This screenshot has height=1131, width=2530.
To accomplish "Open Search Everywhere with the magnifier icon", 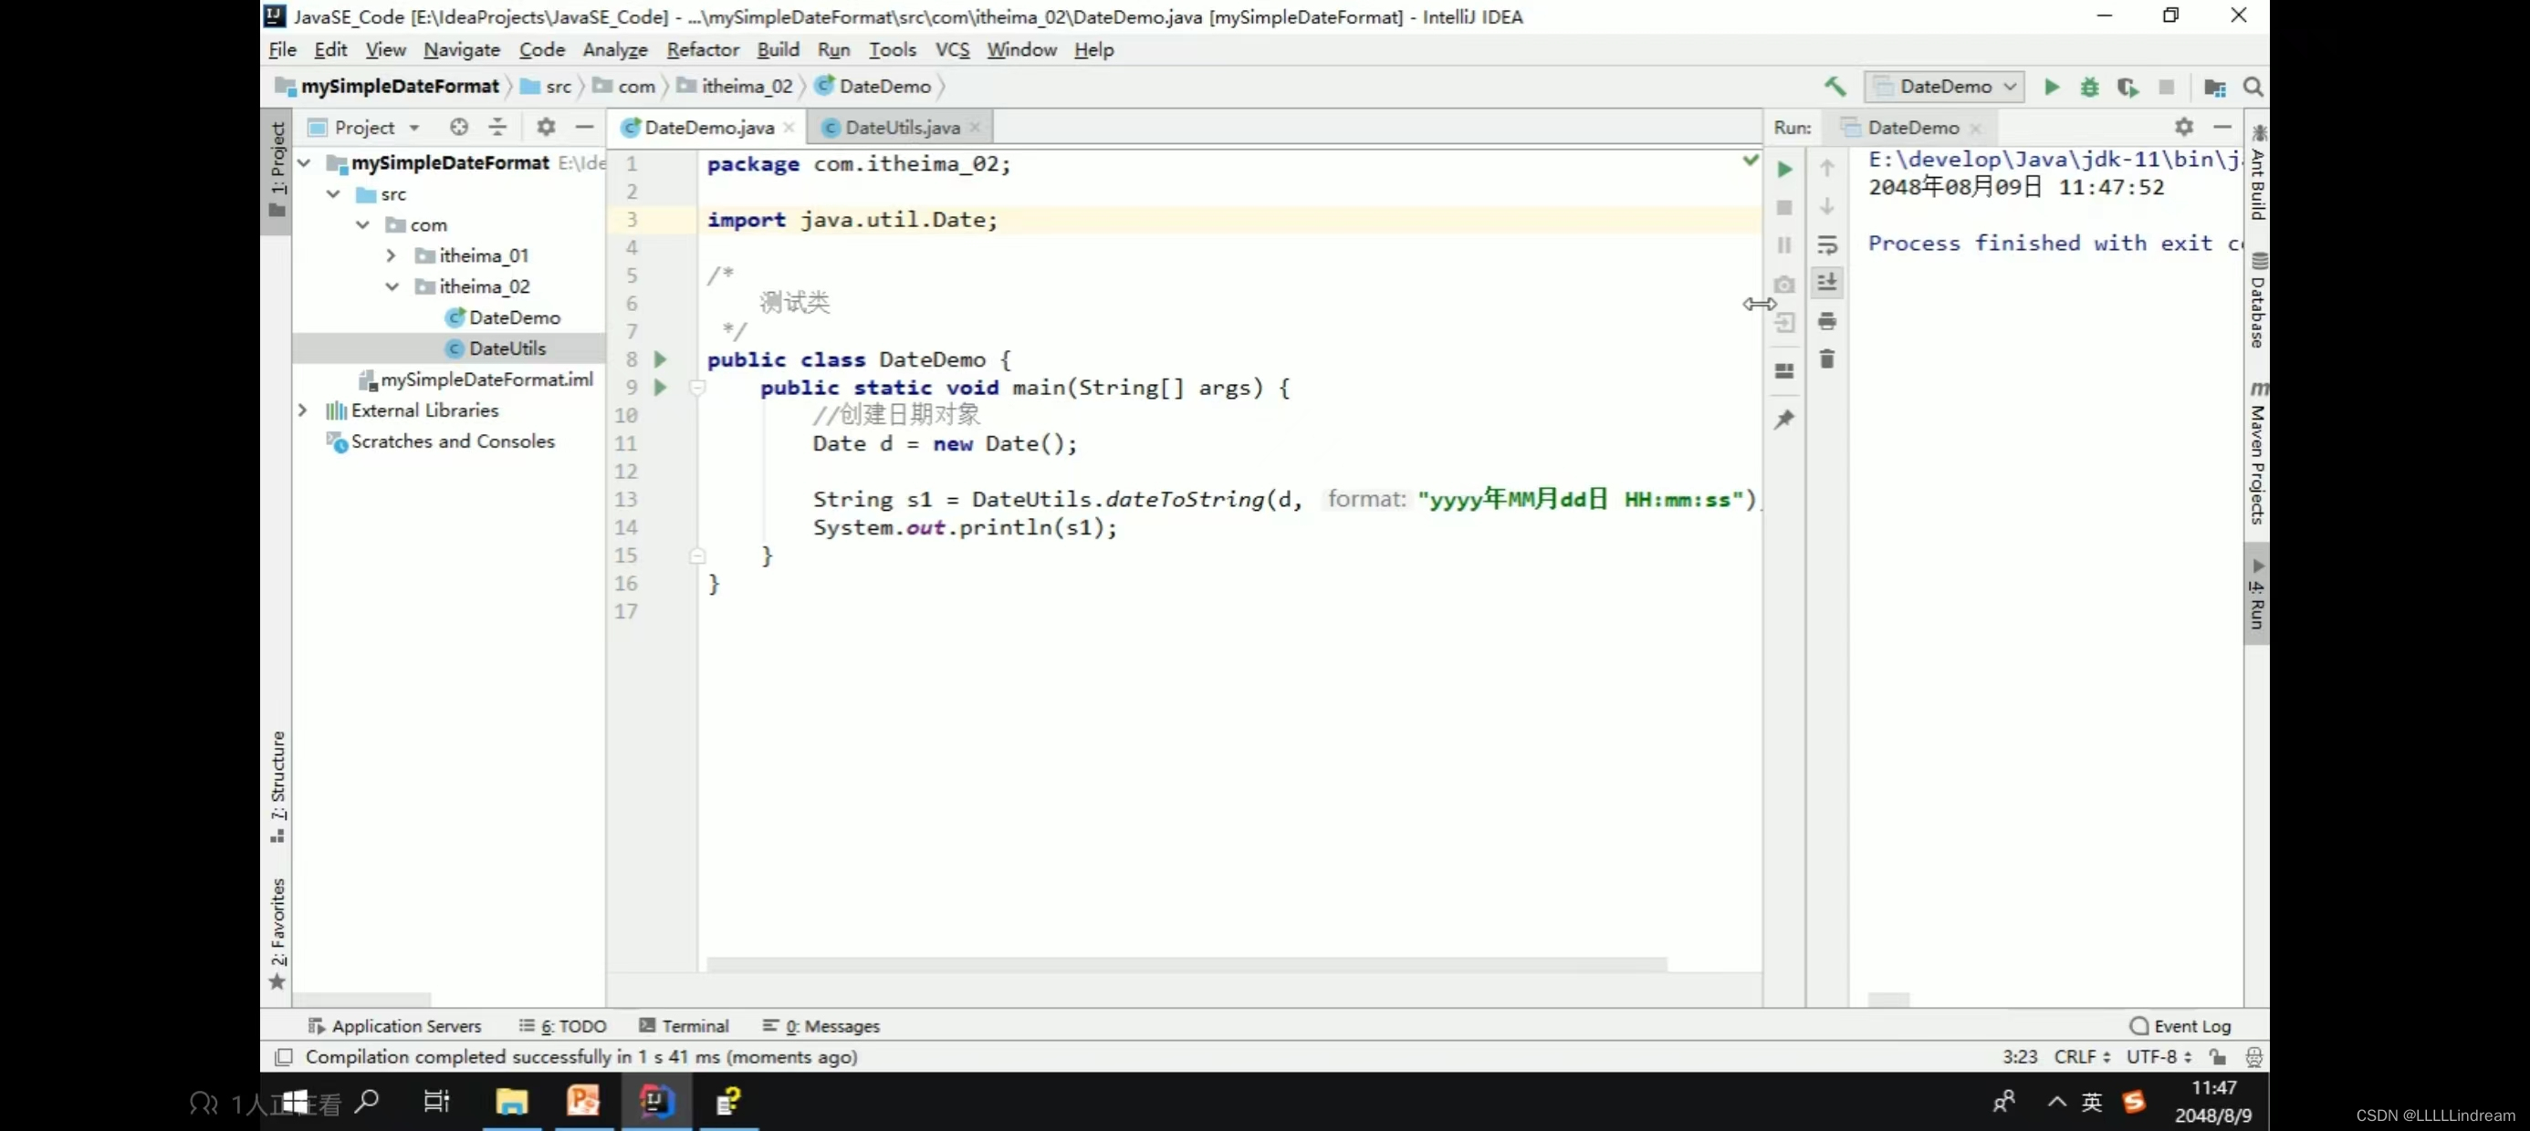I will pos(2254,87).
